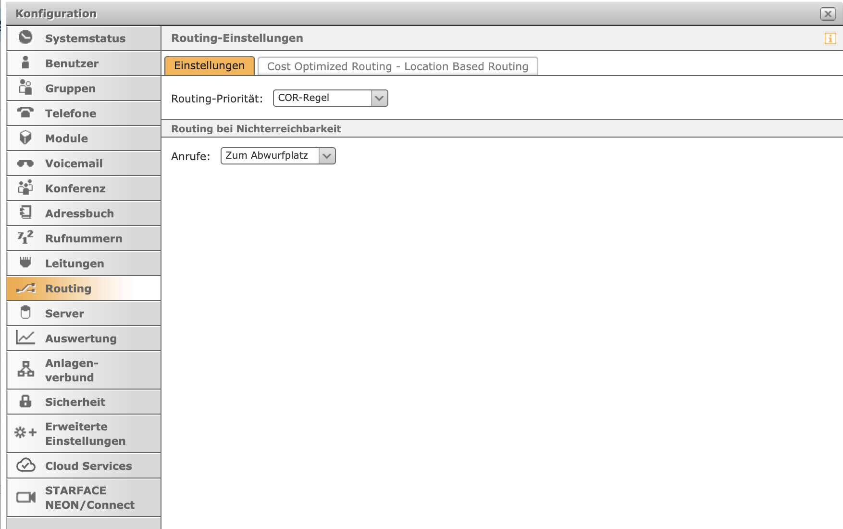This screenshot has width=843, height=529.
Task: Open Erweiterte Einstellungen label
Action: click(85, 434)
